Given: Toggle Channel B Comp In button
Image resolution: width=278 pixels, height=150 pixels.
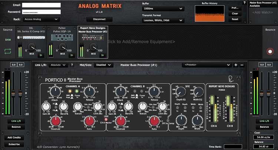Looking at the screenshot, I should click(142, 91).
